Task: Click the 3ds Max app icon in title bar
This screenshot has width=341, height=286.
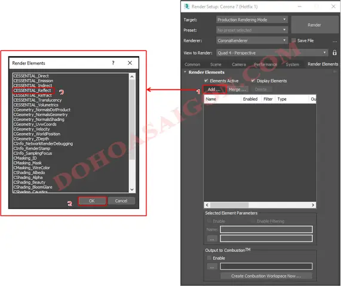Action: click(186, 7)
